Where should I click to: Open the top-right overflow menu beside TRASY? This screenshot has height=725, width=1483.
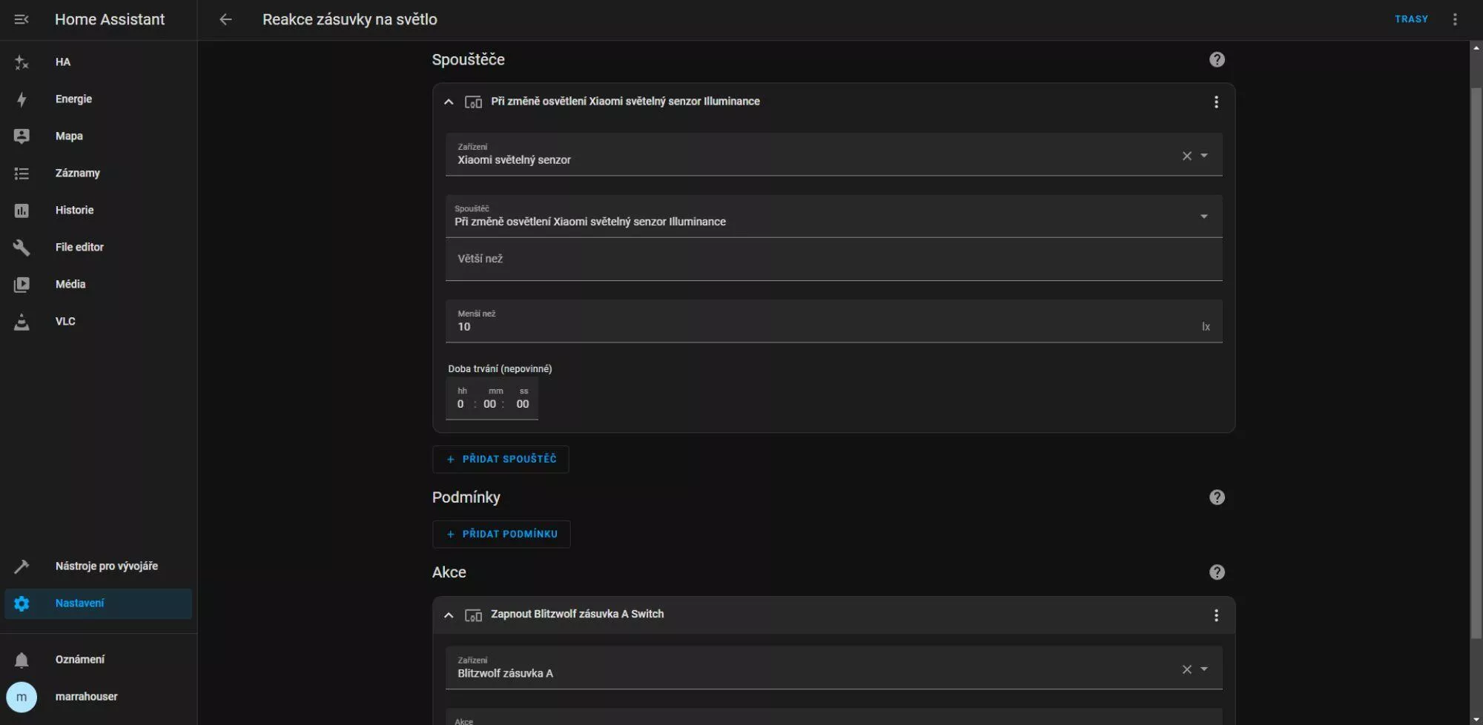[1455, 19]
